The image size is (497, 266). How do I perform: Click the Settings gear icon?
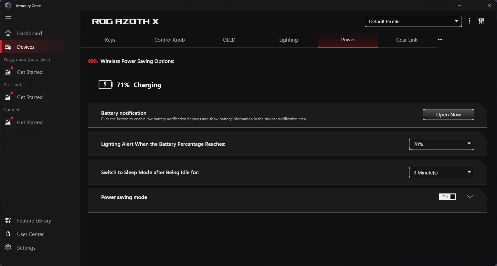(8, 248)
